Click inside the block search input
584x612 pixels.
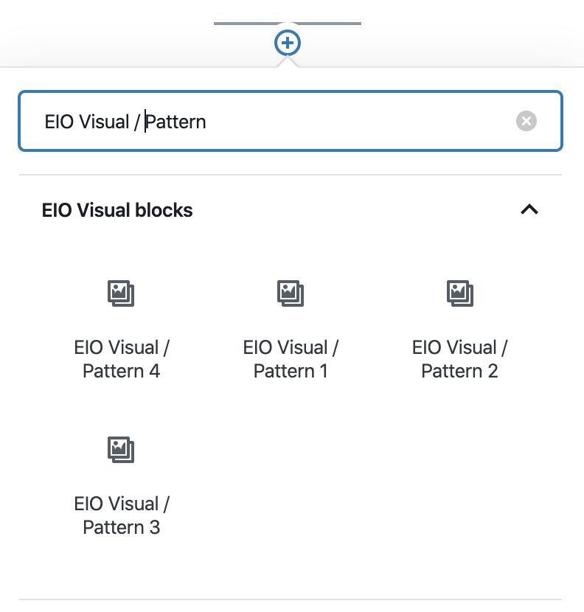[x=291, y=121]
